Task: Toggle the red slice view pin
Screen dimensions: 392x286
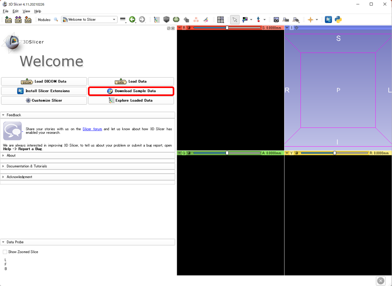Action: tap(179, 28)
